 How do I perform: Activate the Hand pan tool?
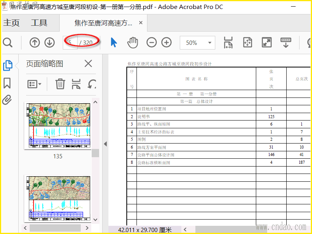[133, 43]
